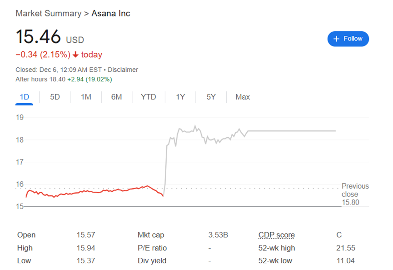Show the 1M chart range

coord(86,97)
